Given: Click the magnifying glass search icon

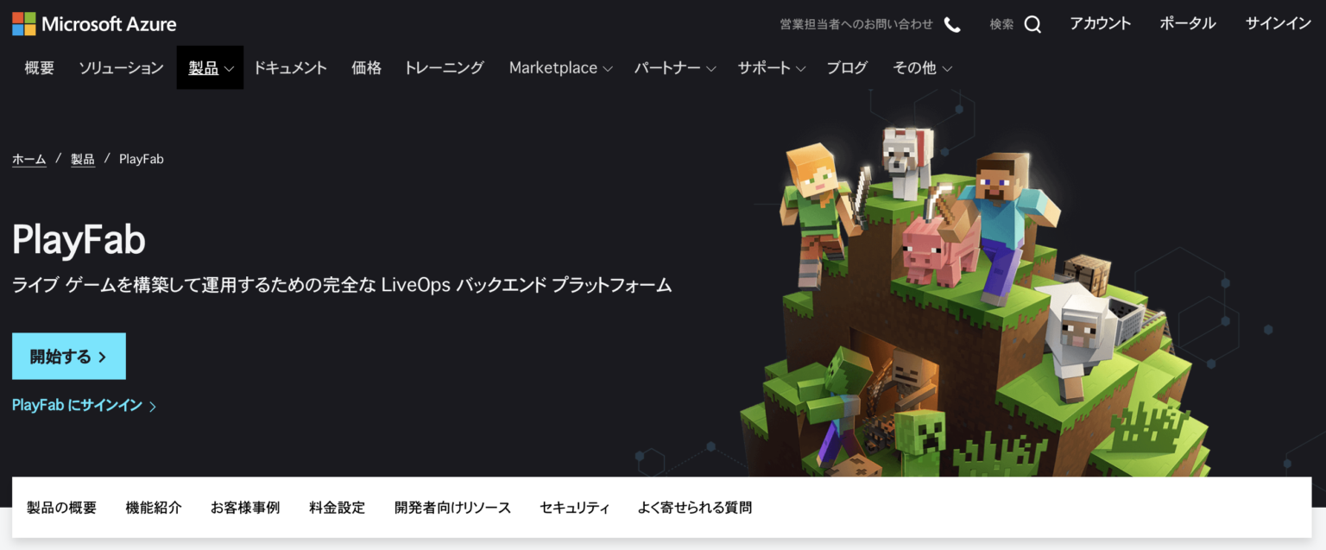Looking at the screenshot, I should [x=1032, y=24].
